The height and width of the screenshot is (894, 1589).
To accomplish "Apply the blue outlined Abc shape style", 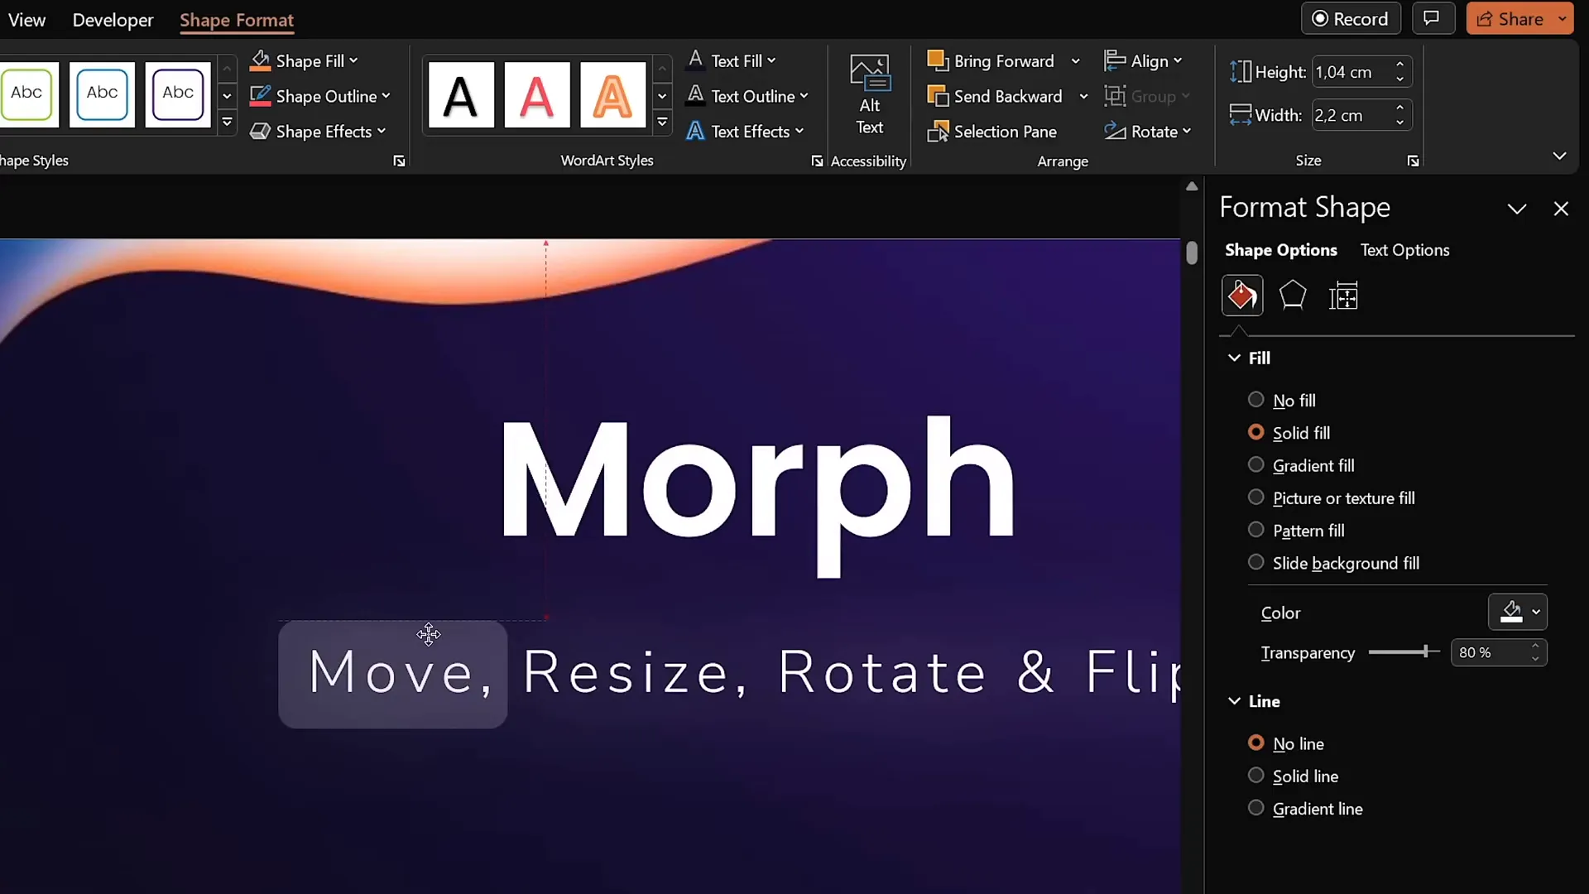I will tap(102, 94).
